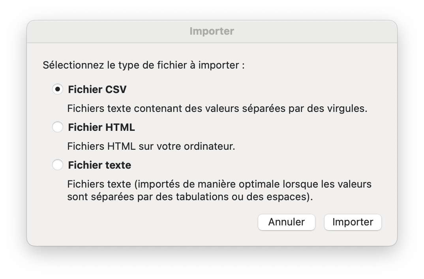
Task: Click the CSV description about comma-separated values
Action: (x=217, y=108)
